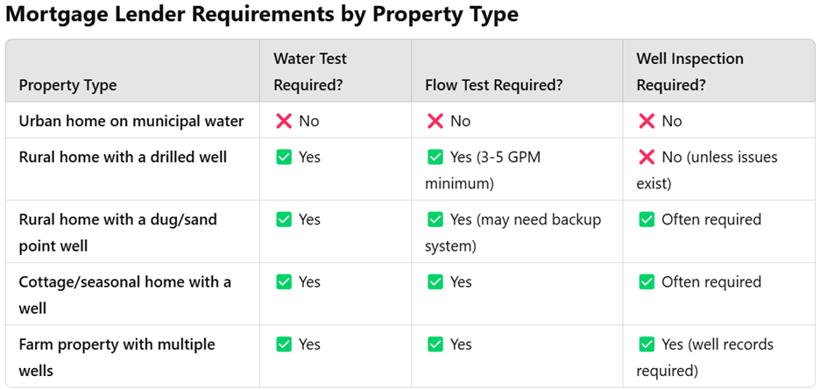Click the 'Mortgage Lender Requirements by Property Type' heading

tap(262, 15)
